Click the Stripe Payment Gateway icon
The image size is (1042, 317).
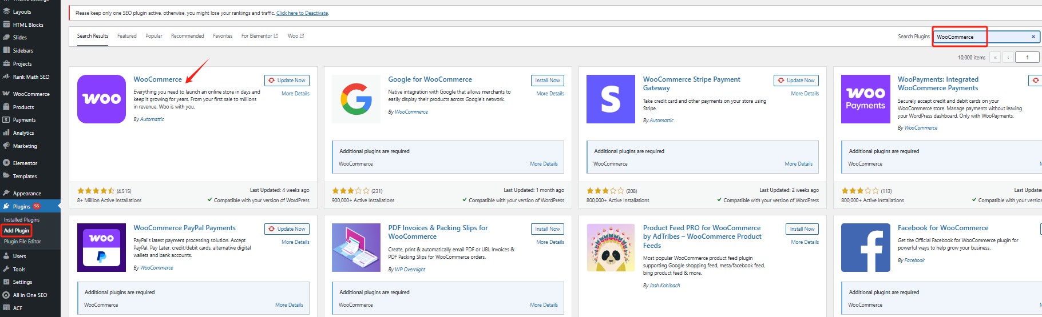coord(611,99)
